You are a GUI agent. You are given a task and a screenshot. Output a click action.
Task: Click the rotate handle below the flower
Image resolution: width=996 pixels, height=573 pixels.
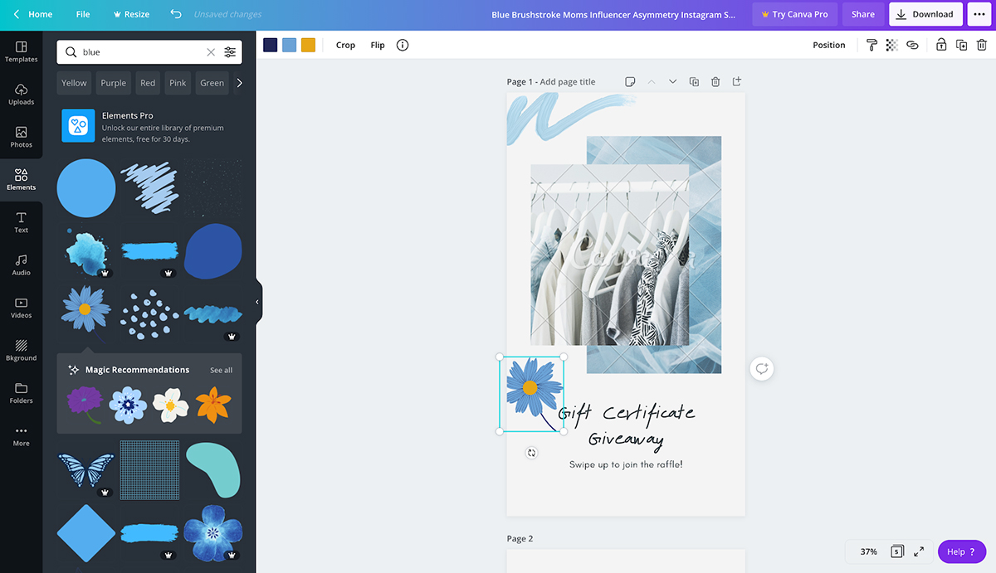pos(531,453)
